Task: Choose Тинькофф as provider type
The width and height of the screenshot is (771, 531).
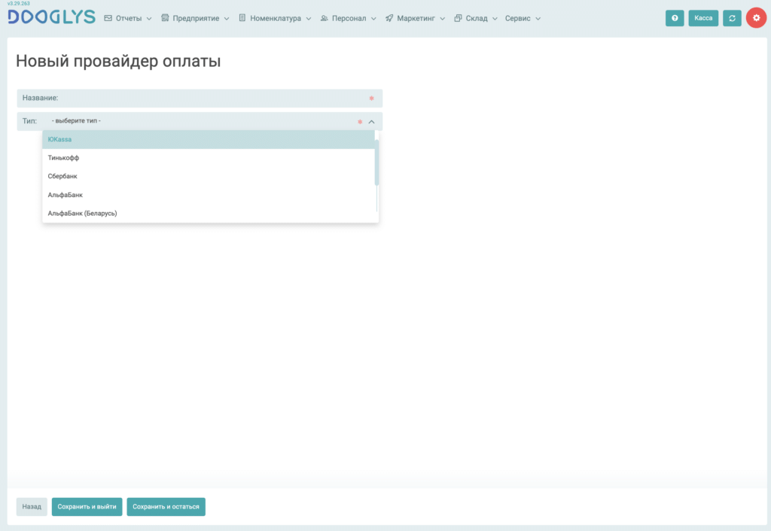Action: (x=209, y=158)
